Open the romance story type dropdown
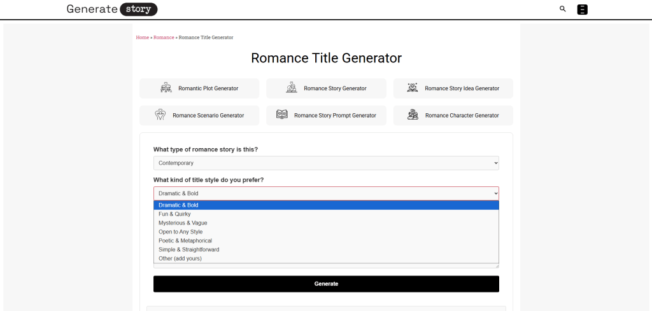This screenshot has height=311, width=652. [x=326, y=163]
